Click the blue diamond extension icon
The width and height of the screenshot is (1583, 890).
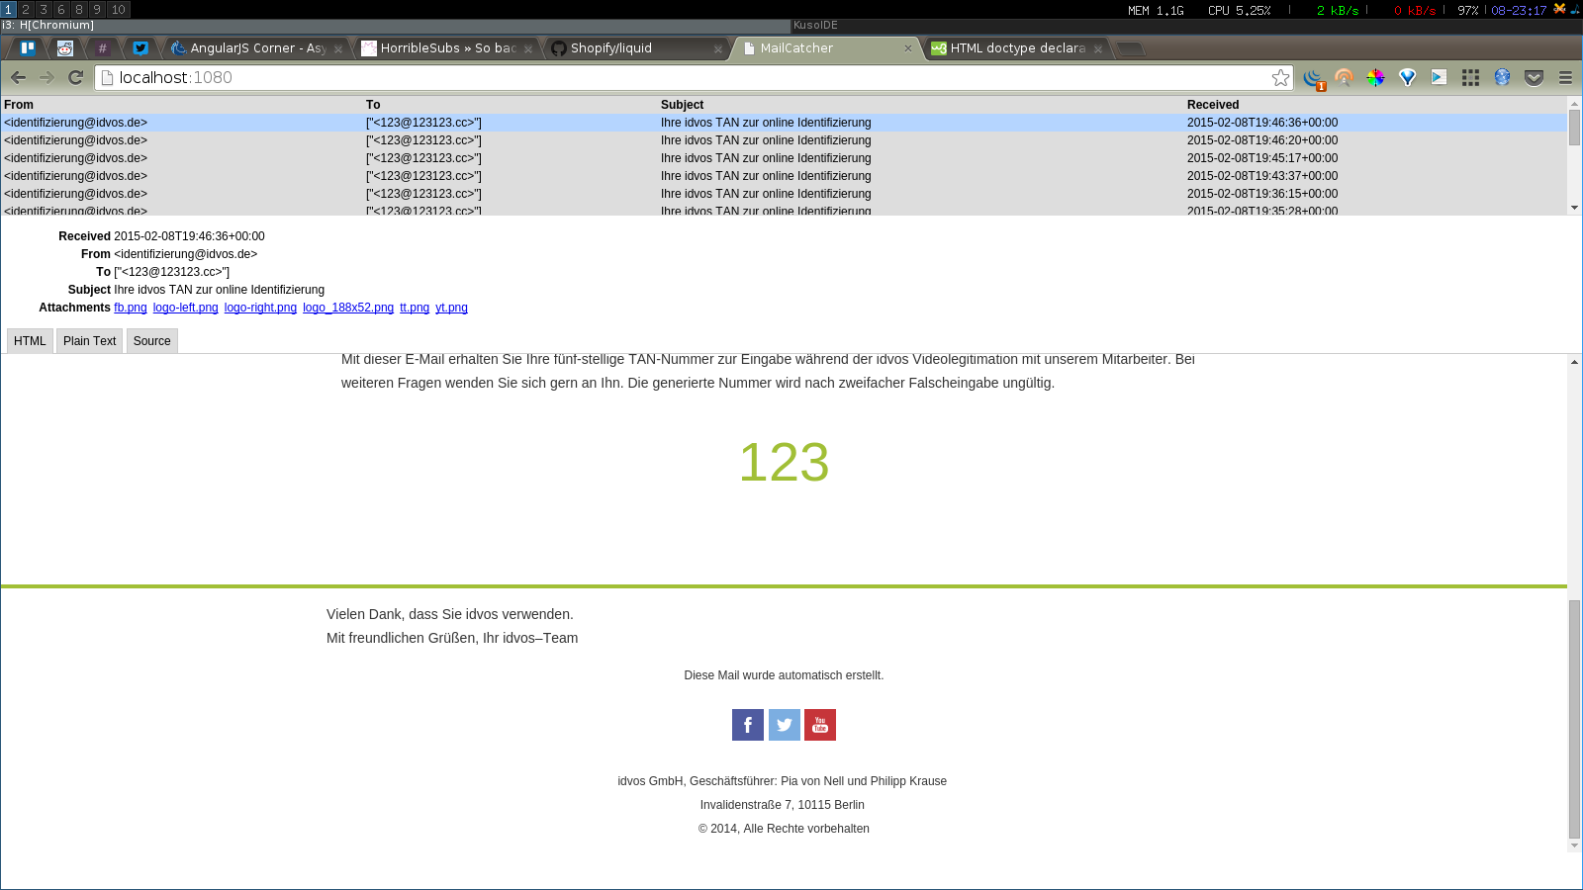click(x=1407, y=77)
